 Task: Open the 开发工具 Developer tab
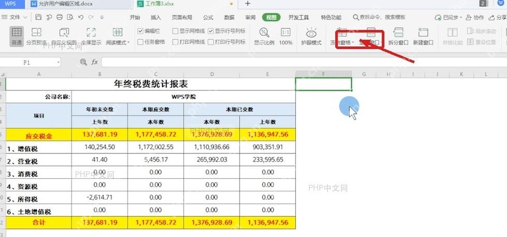(x=299, y=18)
